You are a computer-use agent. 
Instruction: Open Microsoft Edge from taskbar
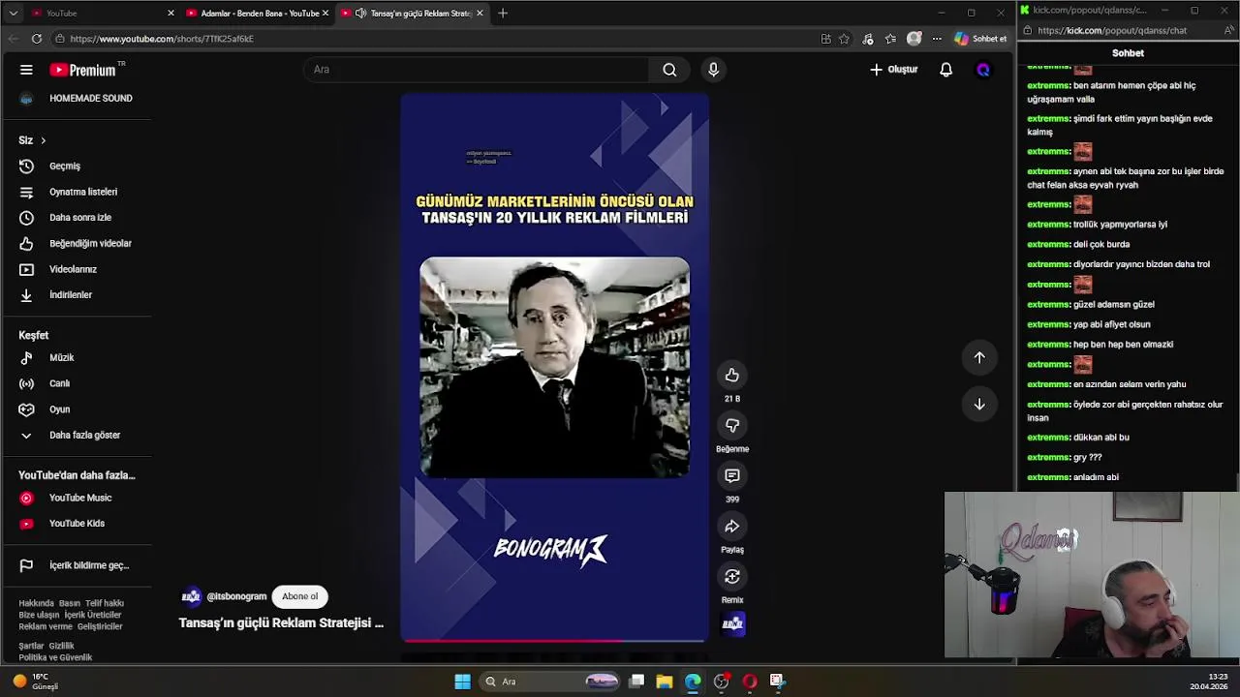click(693, 682)
